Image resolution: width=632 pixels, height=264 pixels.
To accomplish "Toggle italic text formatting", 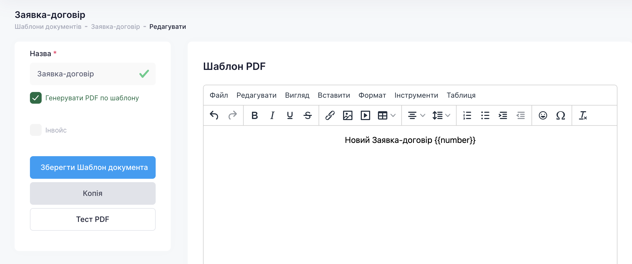I will [272, 115].
